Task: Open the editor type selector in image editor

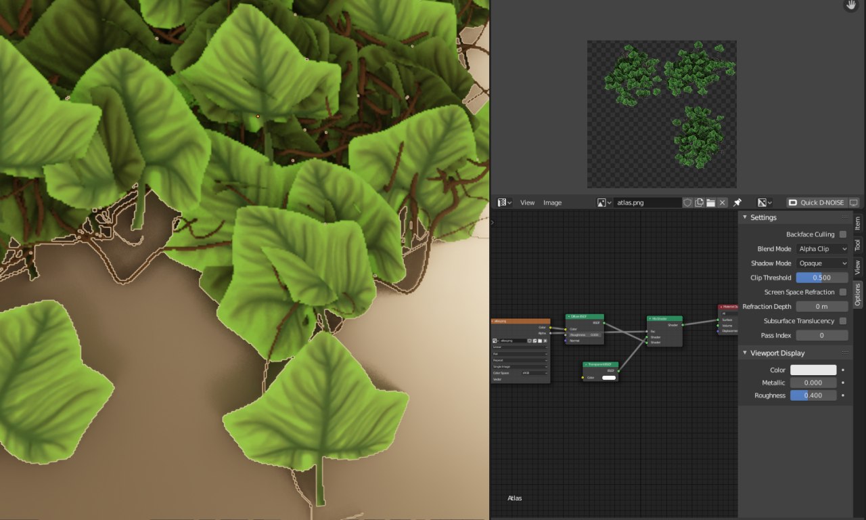Action: 505,202
